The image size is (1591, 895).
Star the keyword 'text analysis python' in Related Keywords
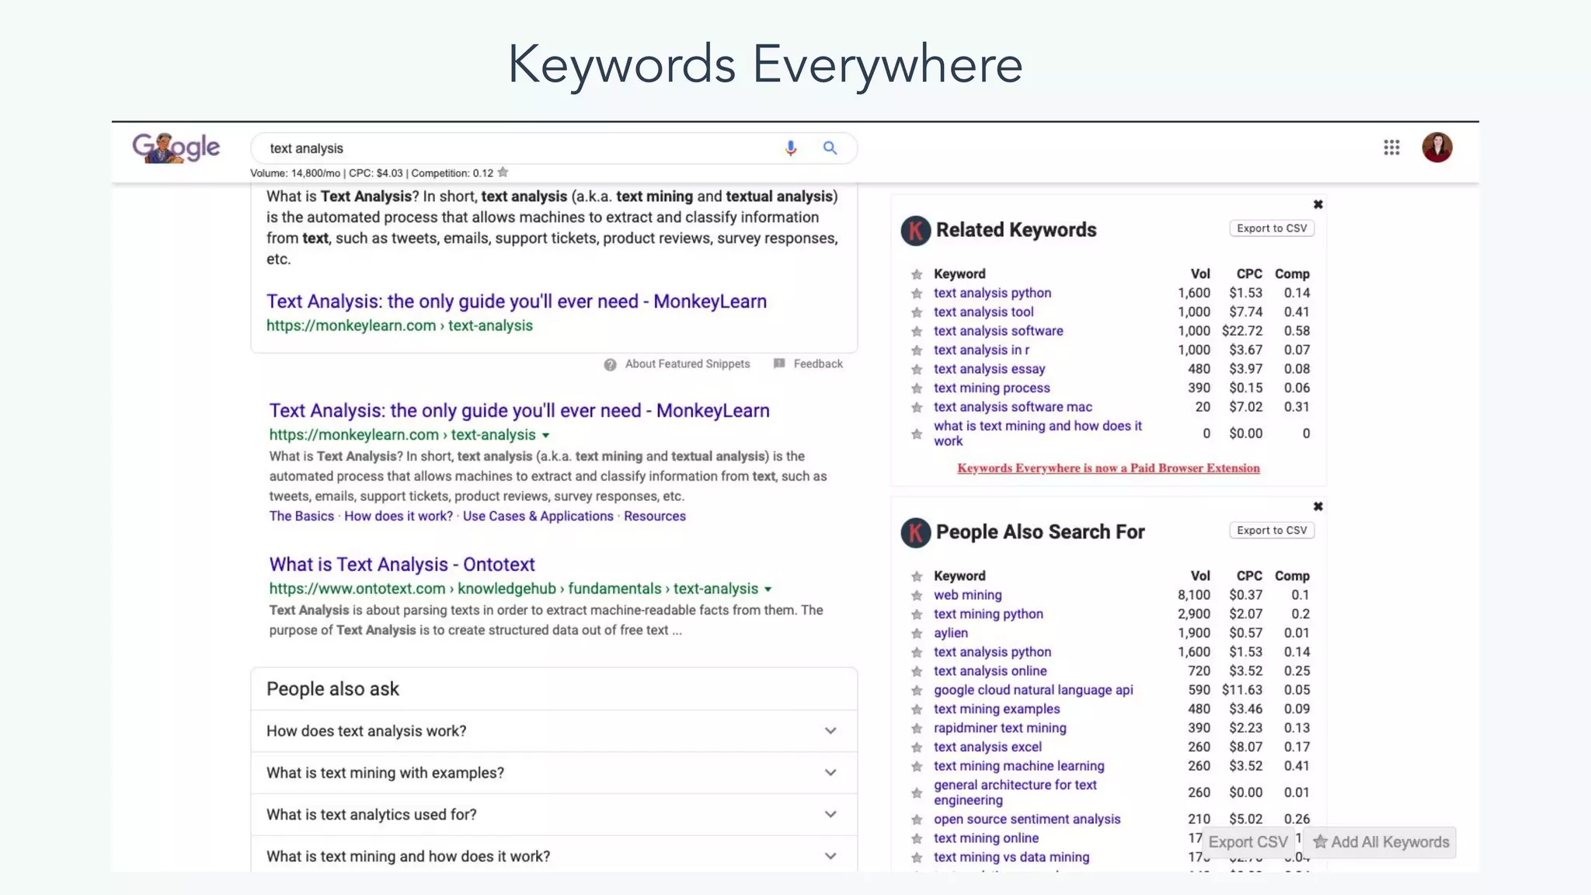pos(917,294)
